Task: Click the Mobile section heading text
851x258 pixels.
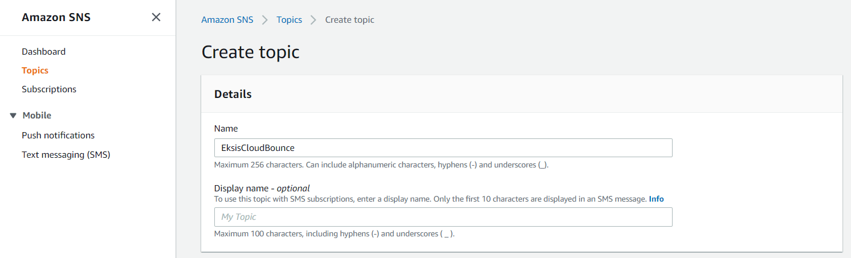Action: (x=37, y=116)
